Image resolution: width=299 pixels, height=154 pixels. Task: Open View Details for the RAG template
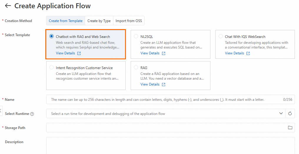[150, 85]
